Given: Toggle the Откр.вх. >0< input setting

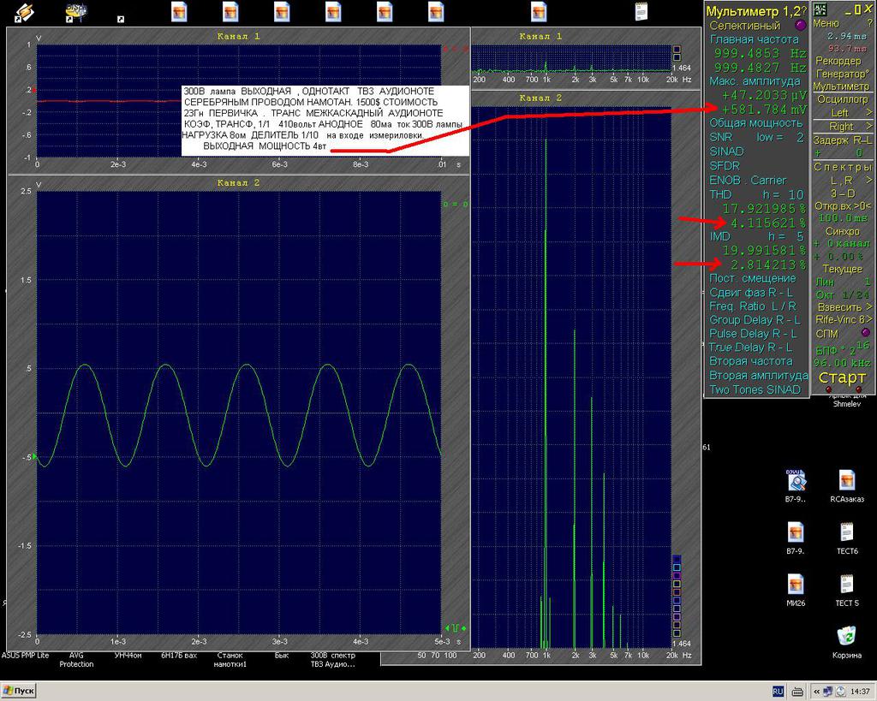Looking at the screenshot, I should pos(843,205).
